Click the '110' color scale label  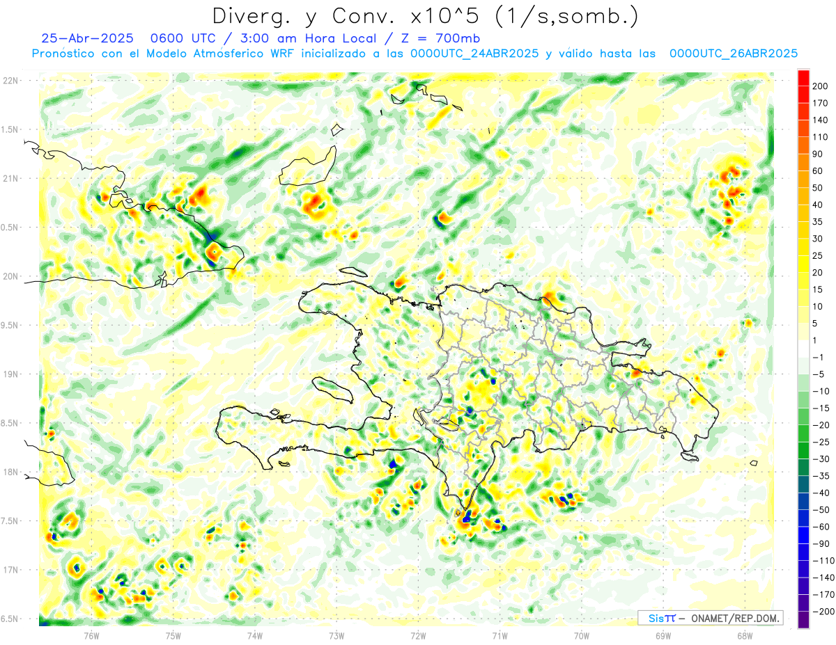coord(821,137)
